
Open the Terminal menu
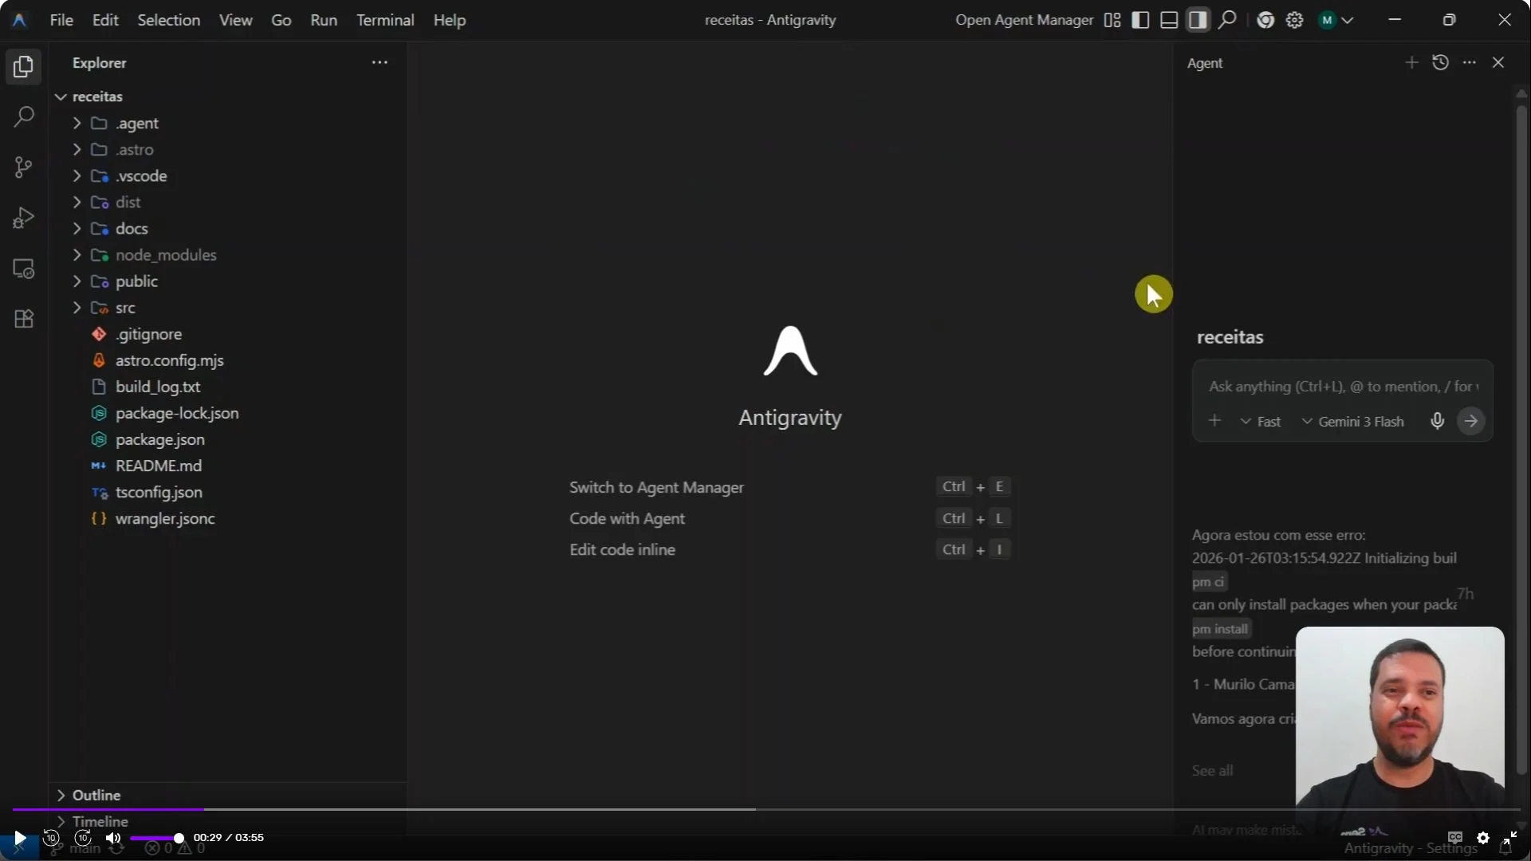pyautogui.click(x=385, y=20)
